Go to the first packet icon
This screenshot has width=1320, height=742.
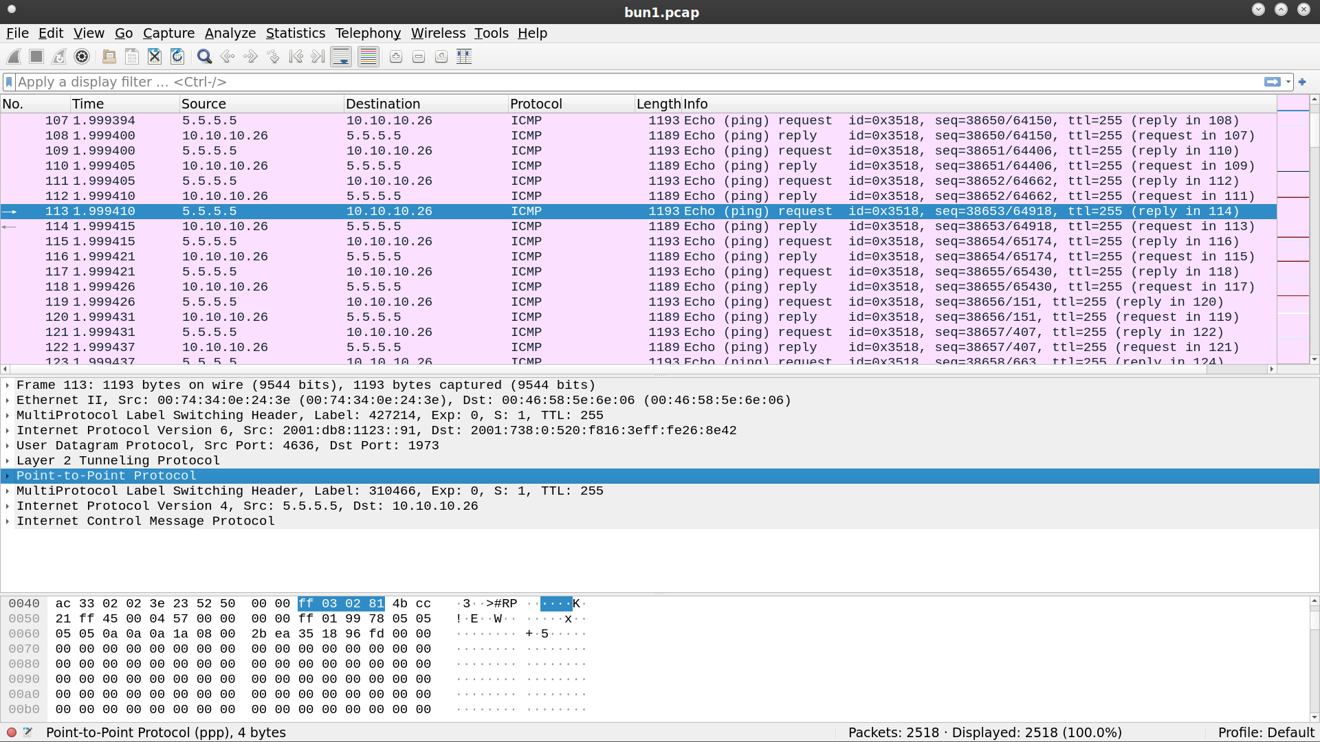click(x=296, y=57)
